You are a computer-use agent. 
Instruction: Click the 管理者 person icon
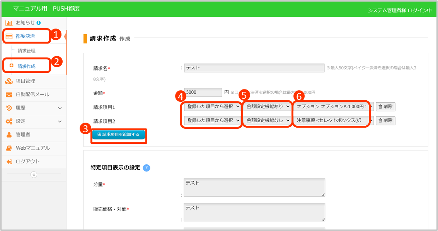pos(9,135)
